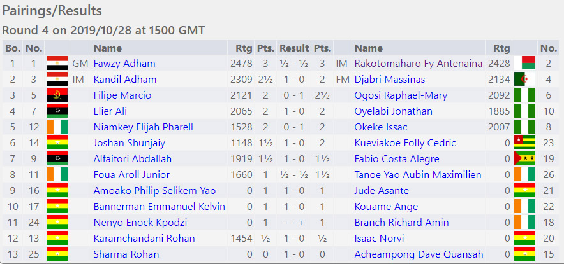Screen dimensions: 564x264
Task: Click the Ivory Coast flag beside Niamkey Elijah Pharell
Action: tap(57, 127)
